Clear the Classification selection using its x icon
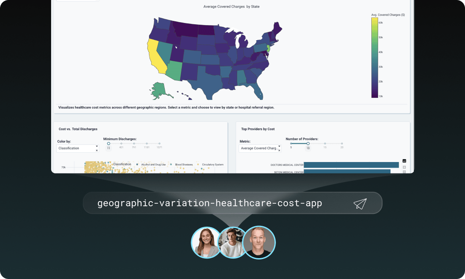The image size is (465, 279). pyautogui.click(x=96, y=151)
